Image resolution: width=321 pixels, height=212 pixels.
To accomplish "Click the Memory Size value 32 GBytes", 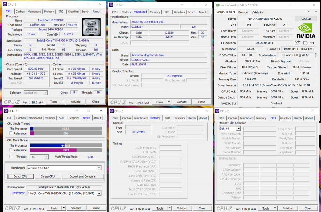I will [x=138, y=132].
